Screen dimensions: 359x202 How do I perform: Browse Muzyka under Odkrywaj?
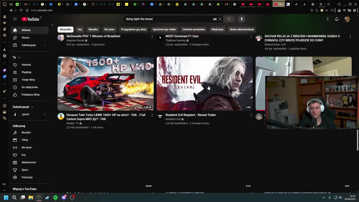[29, 132]
